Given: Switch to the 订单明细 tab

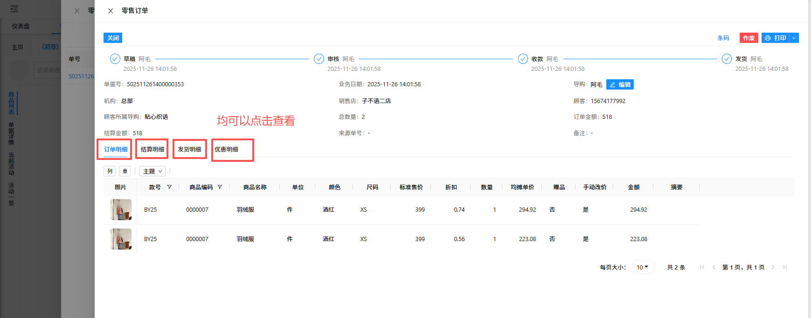Looking at the screenshot, I should (116, 149).
